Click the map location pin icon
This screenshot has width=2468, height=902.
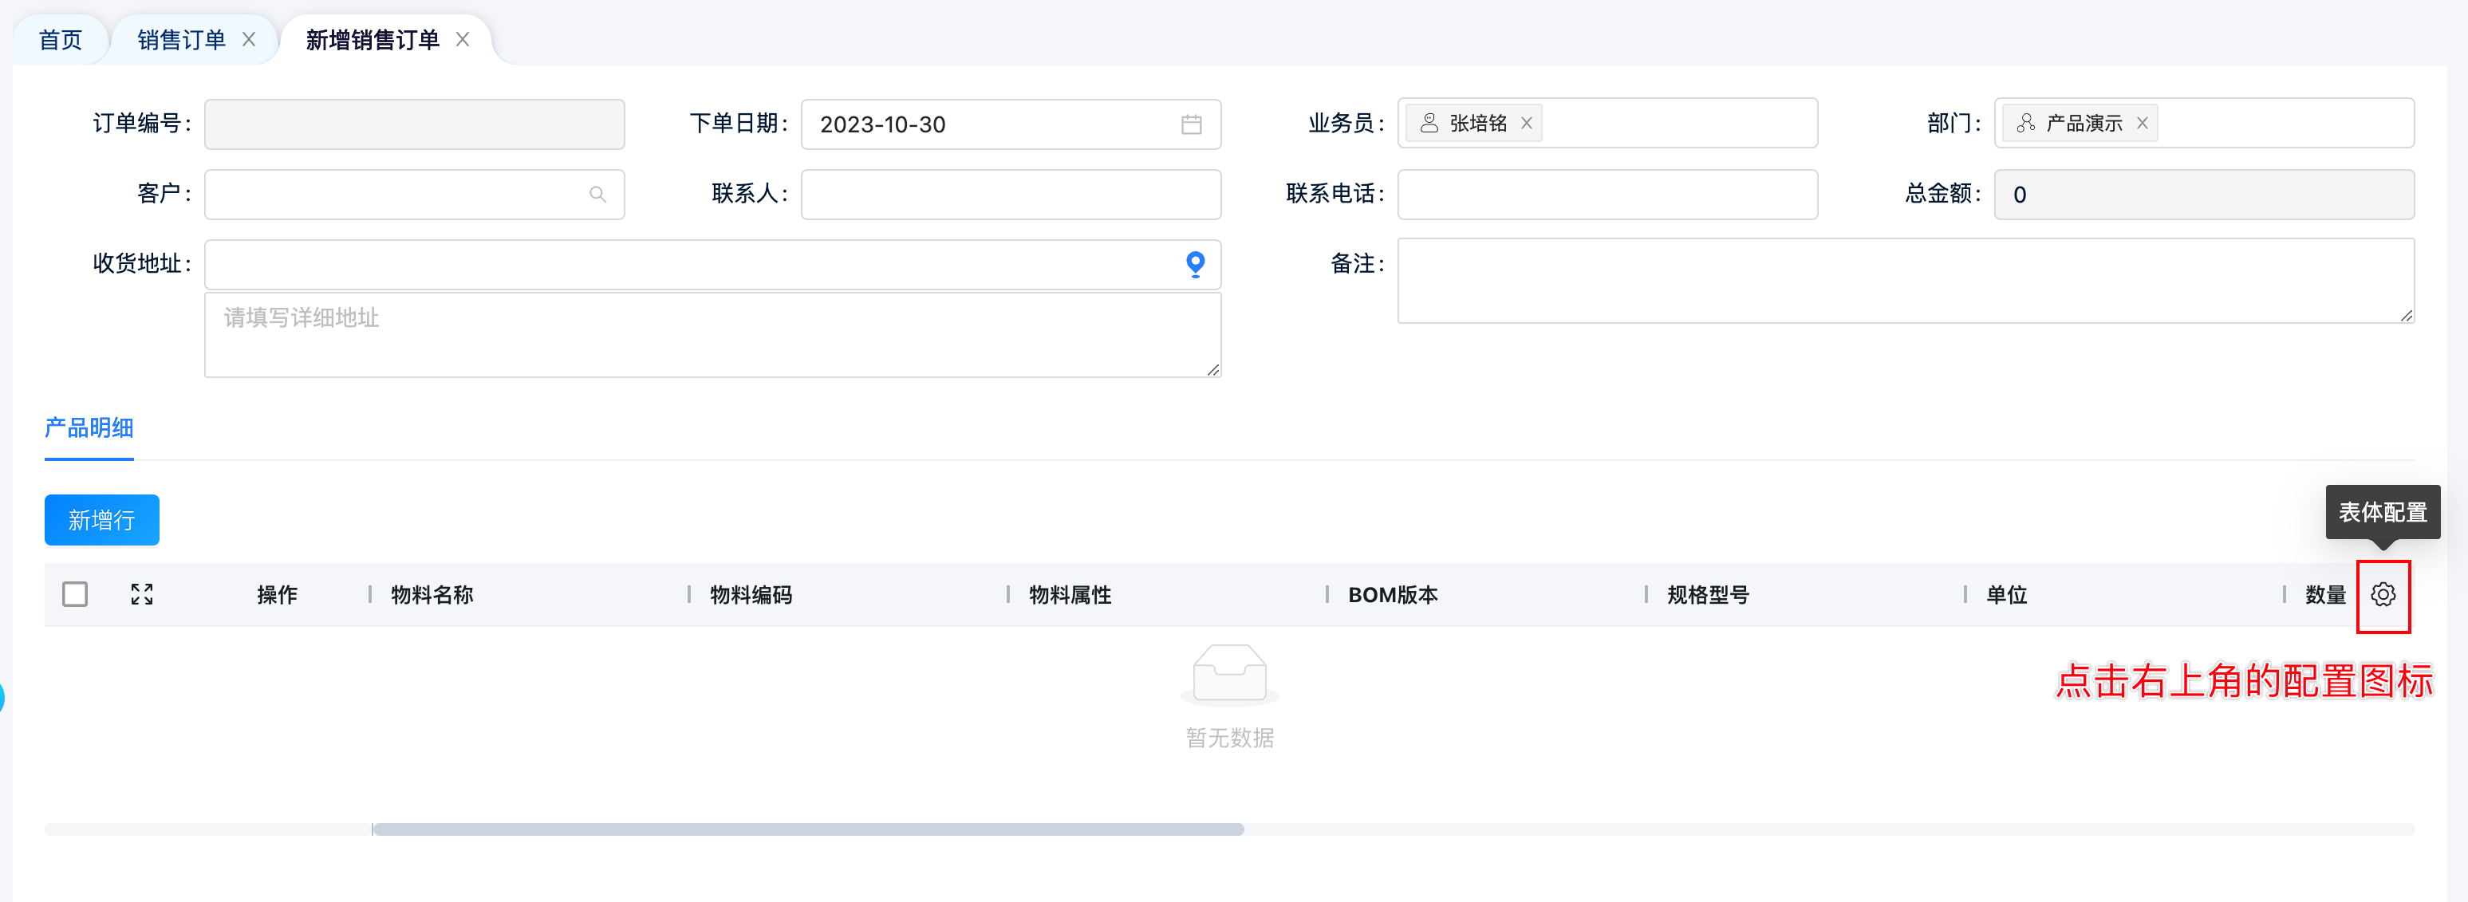coord(1195,263)
